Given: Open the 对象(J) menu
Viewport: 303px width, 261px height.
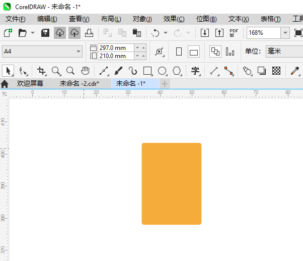Looking at the screenshot, I should pos(142,19).
